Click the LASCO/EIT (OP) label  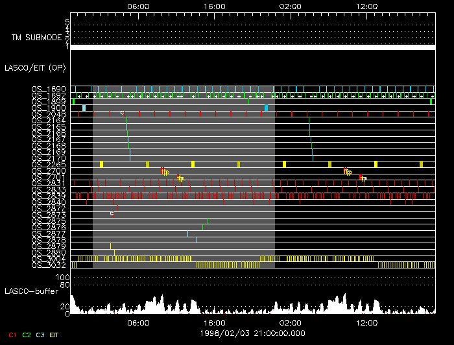point(35,68)
